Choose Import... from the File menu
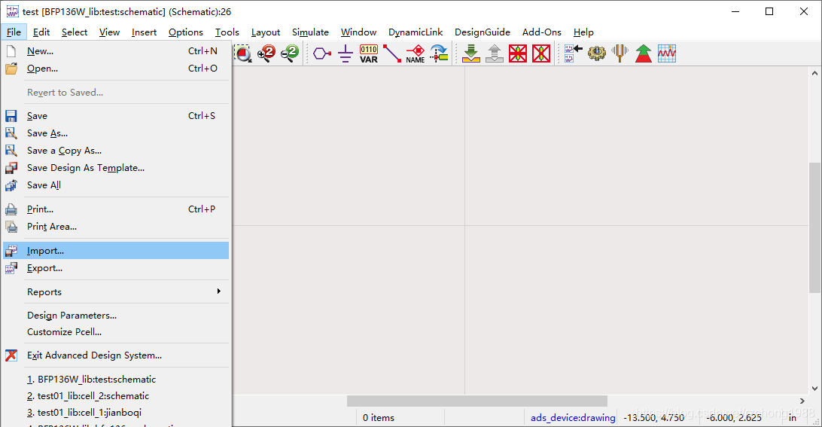This screenshot has height=427, width=822. point(116,250)
